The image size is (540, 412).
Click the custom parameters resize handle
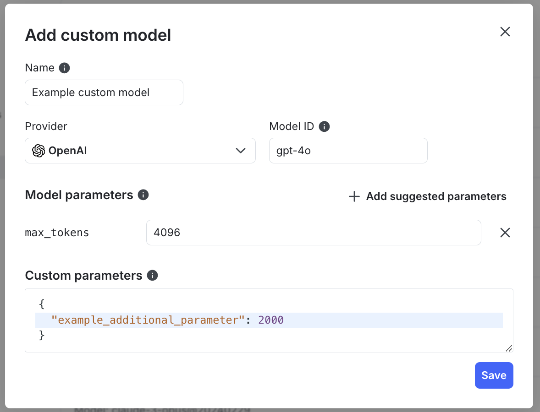point(509,348)
